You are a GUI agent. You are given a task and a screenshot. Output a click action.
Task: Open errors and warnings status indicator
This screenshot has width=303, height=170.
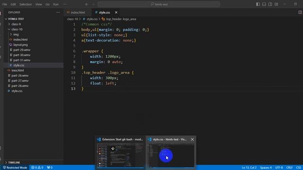pos(37,168)
